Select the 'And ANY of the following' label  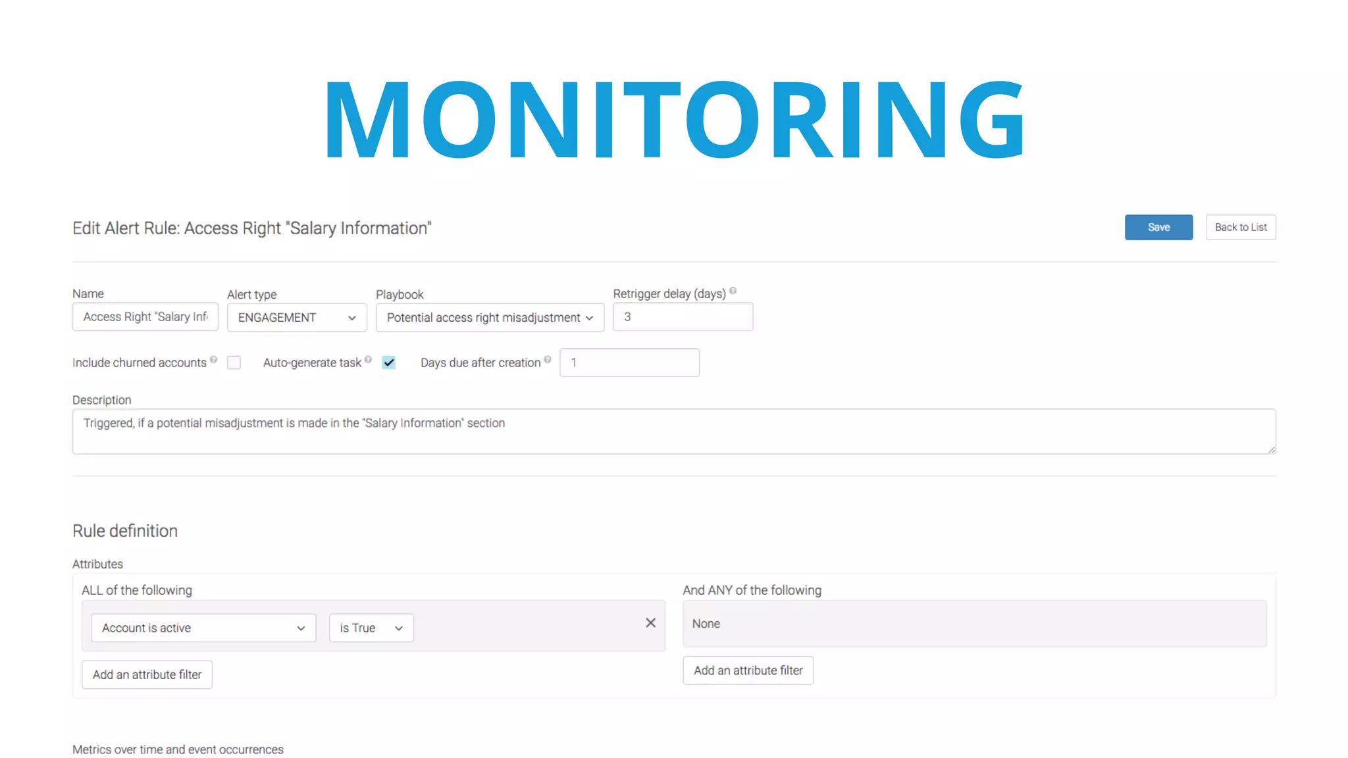coord(752,590)
